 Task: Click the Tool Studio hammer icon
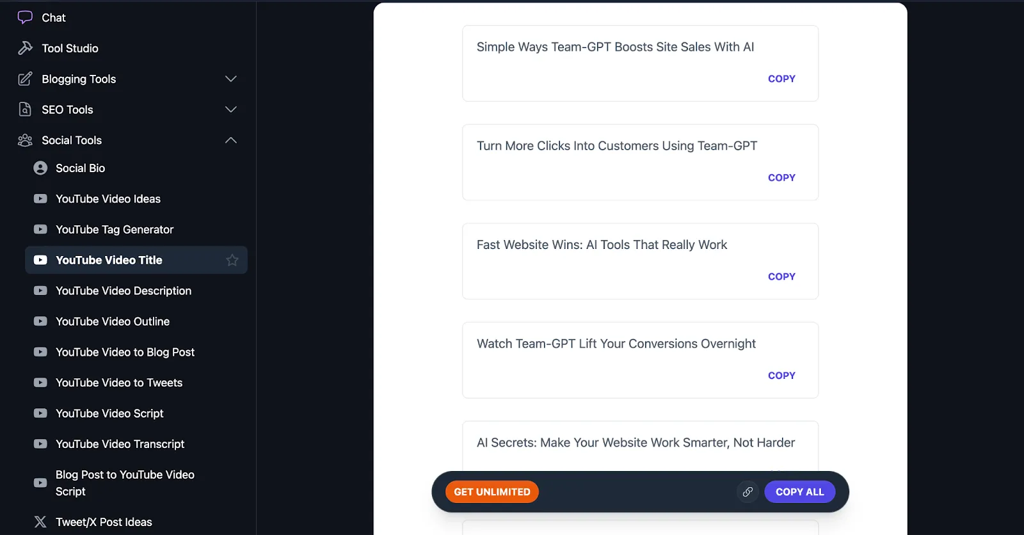pyautogui.click(x=25, y=48)
